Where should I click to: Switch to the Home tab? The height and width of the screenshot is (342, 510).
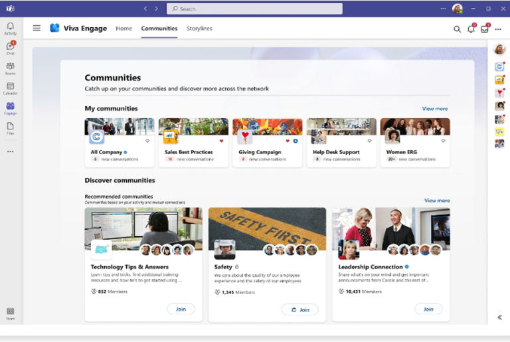click(x=124, y=29)
